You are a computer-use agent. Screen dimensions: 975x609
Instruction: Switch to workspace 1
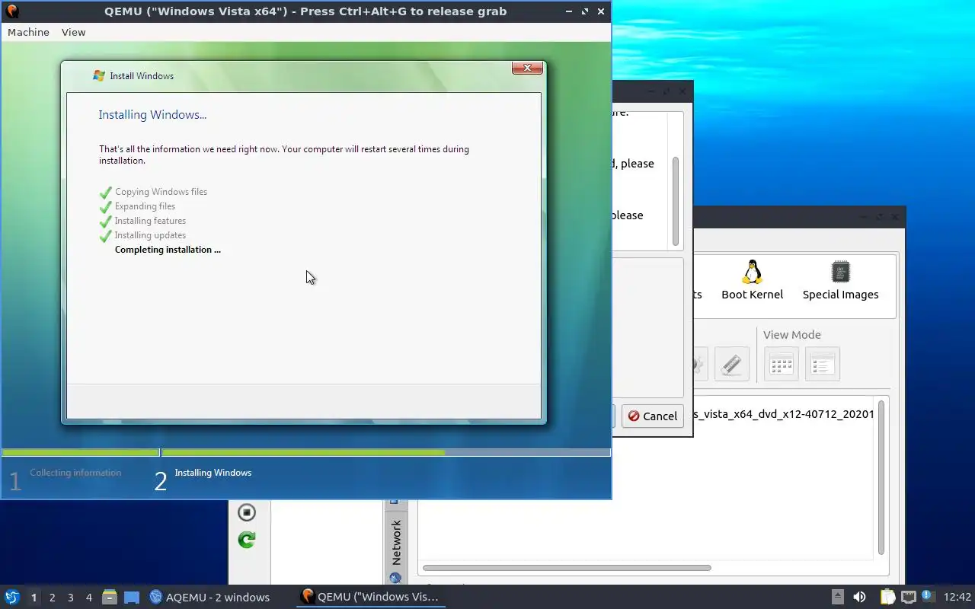(x=34, y=598)
